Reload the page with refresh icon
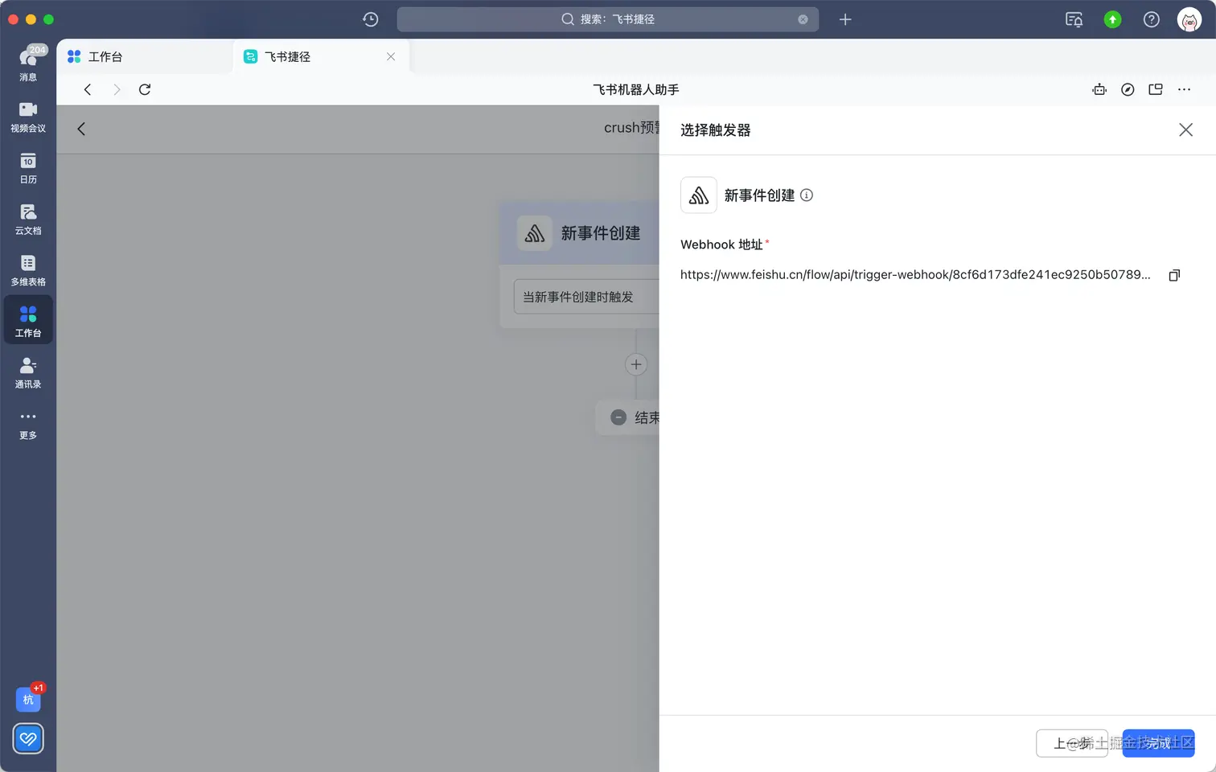Viewport: 1216px width, 772px height. pos(145,89)
